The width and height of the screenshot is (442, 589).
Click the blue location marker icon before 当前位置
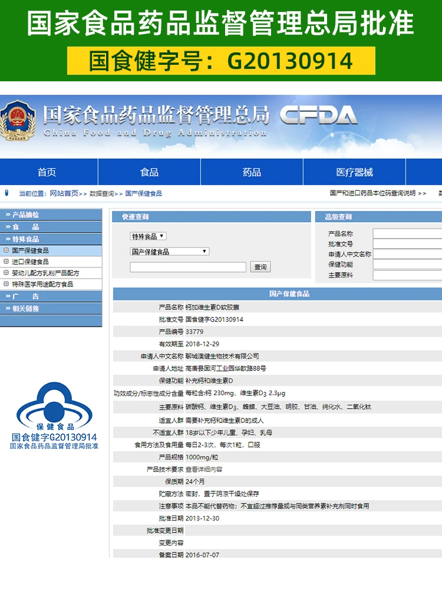pyautogui.click(x=6, y=193)
